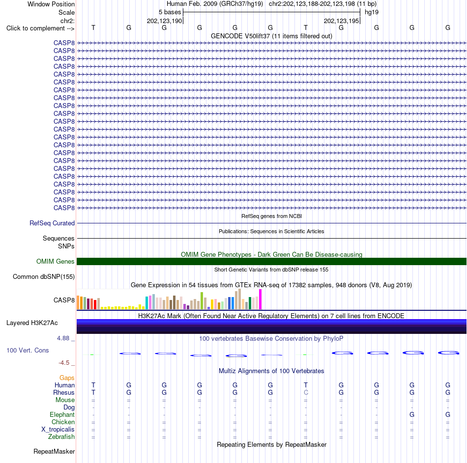Open 'OMIM Gene Phenotypes' track title

tap(271, 254)
